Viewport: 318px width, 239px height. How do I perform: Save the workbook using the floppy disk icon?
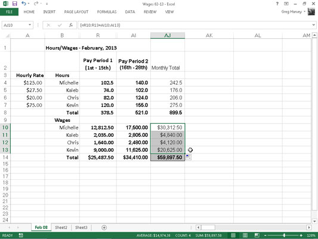click(14, 4)
